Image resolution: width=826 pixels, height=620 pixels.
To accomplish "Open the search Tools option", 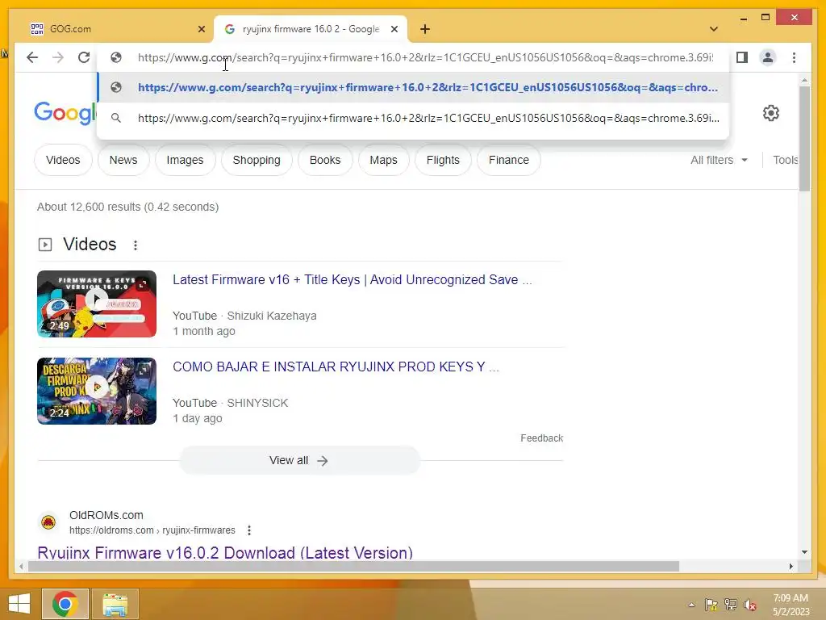I will [x=785, y=160].
